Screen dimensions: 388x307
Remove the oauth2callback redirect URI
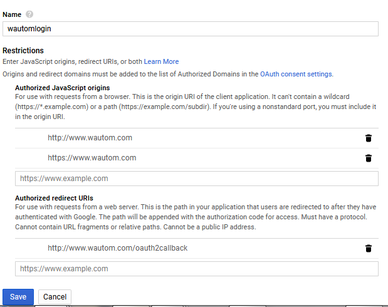pyautogui.click(x=369, y=248)
